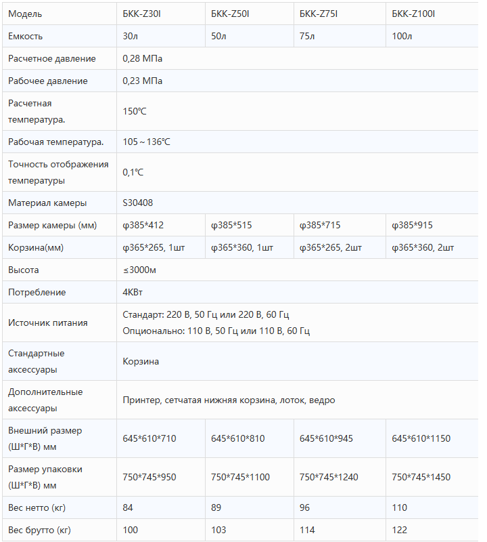The image size is (487, 542).
Task: Click the БКК-Z75I model header
Action: point(319,14)
